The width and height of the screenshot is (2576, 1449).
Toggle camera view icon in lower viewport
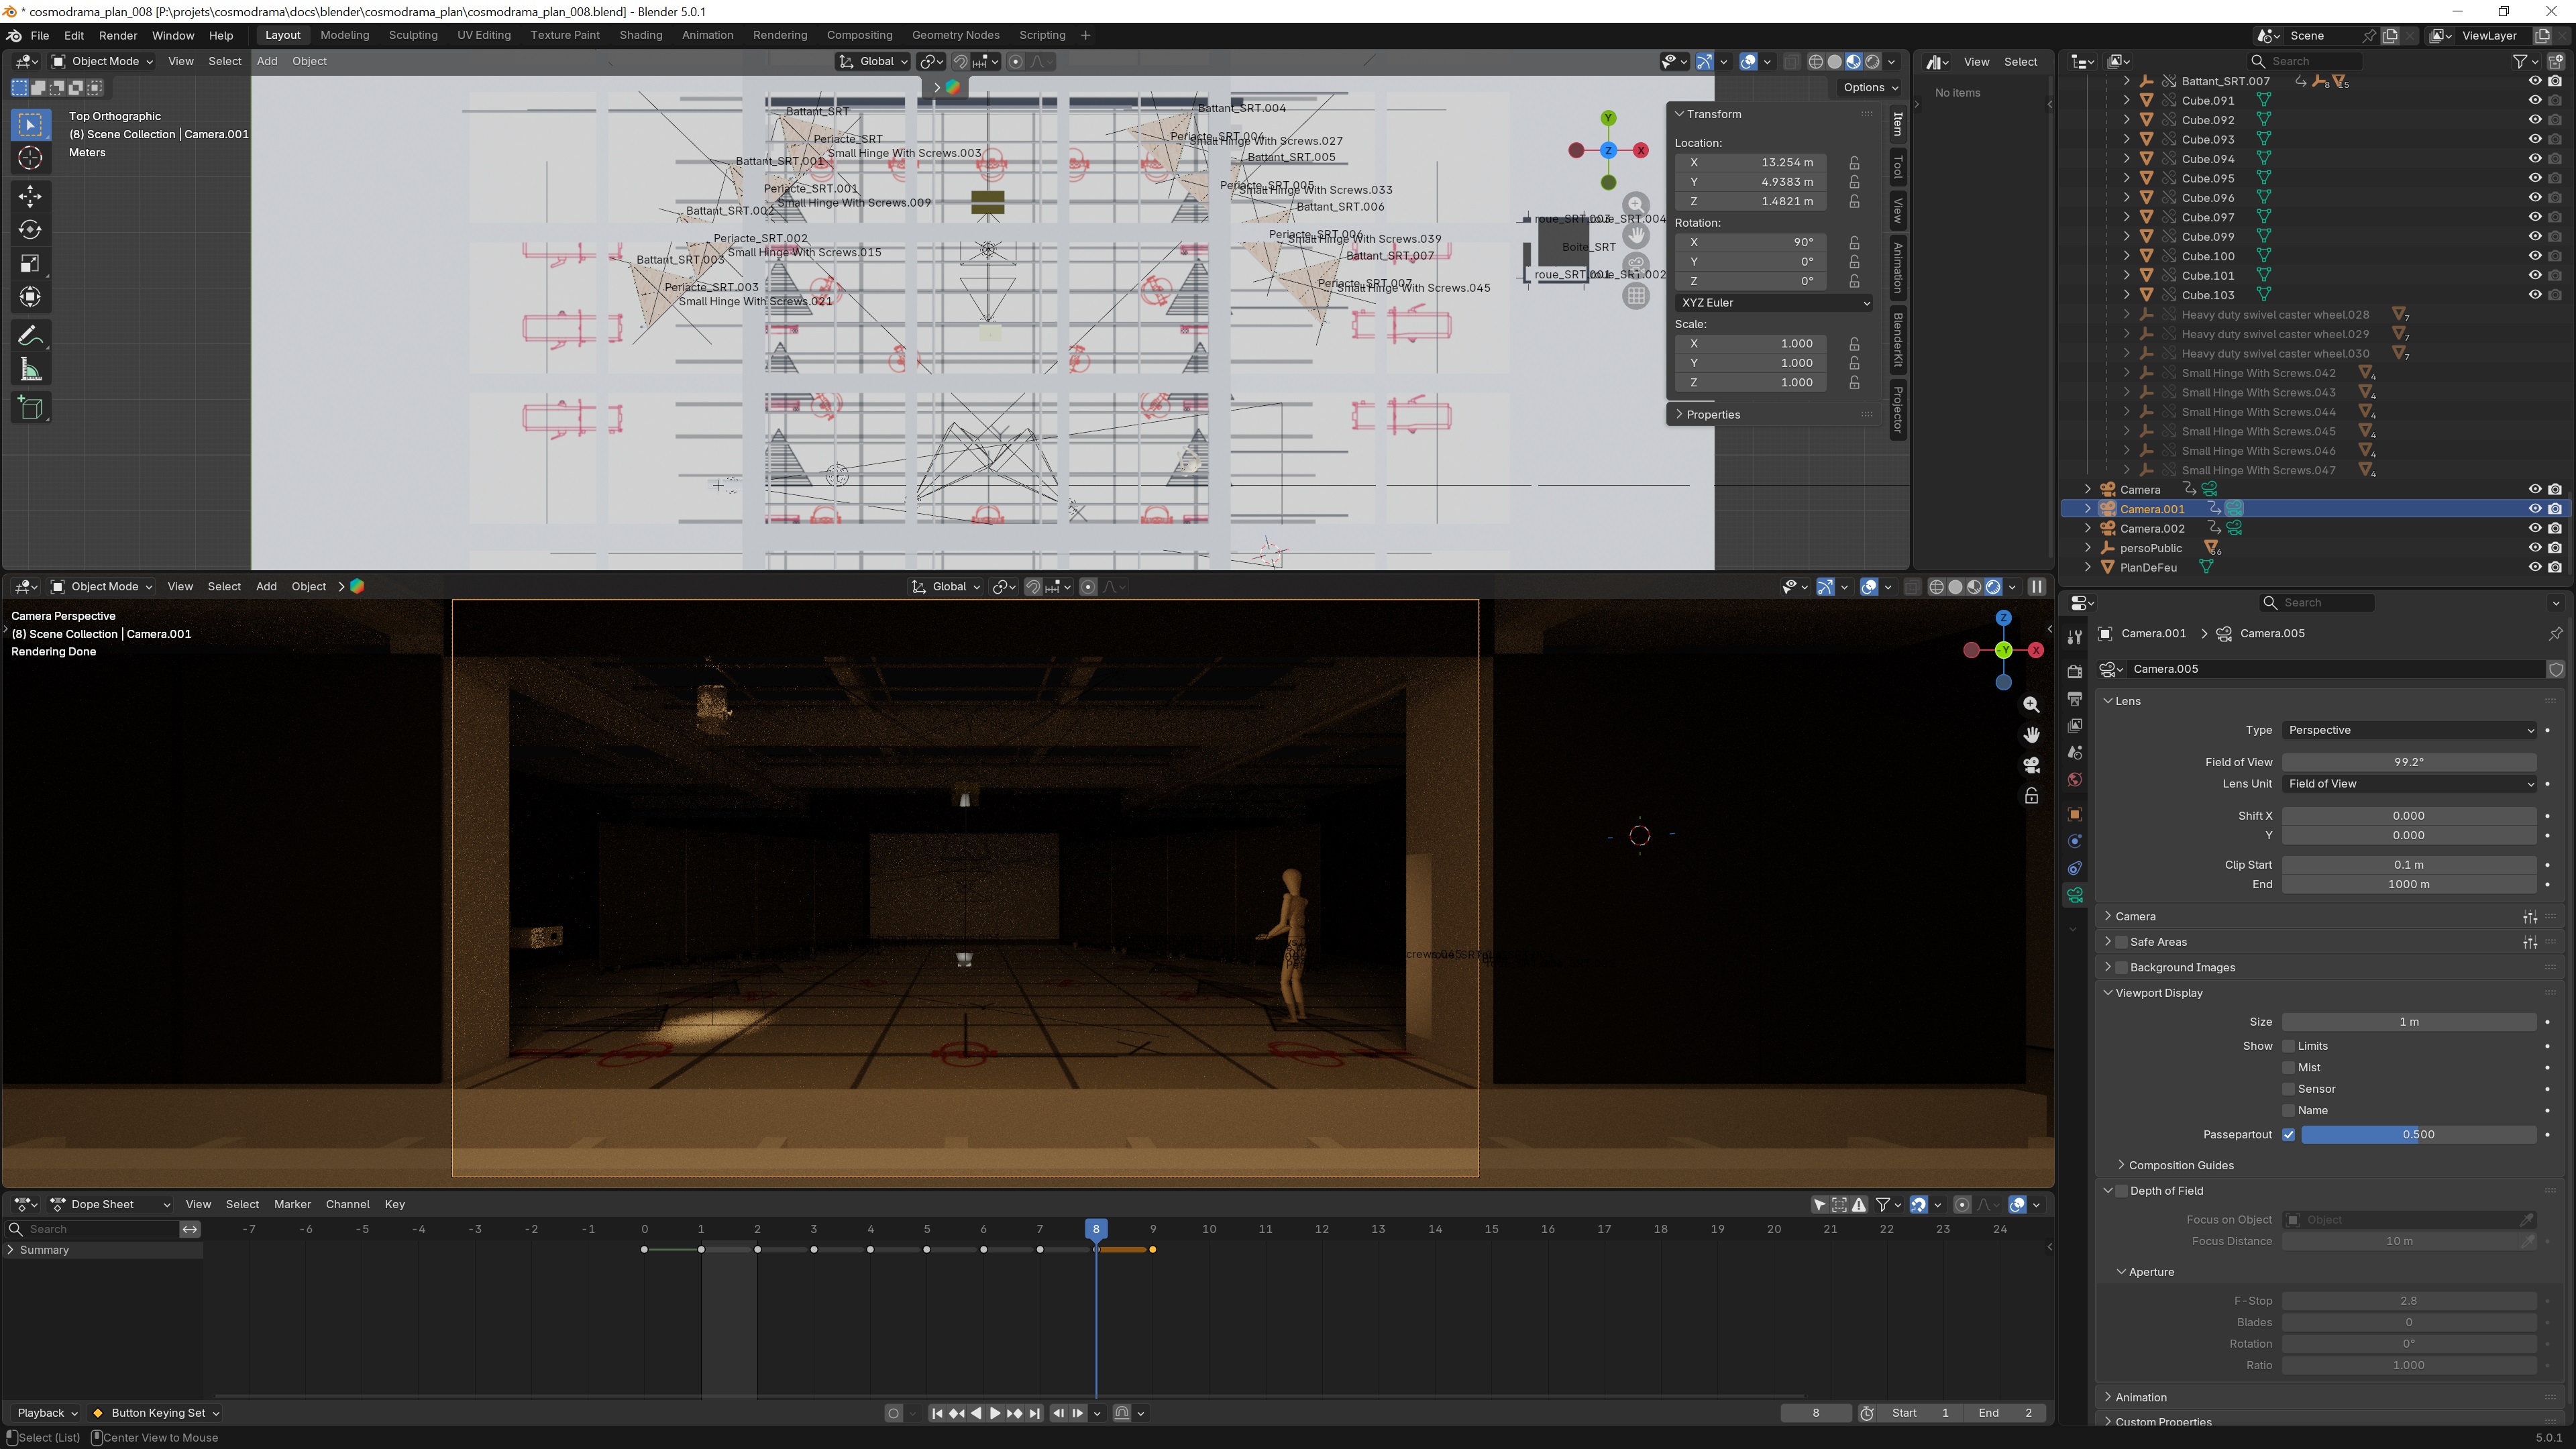click(2031, 765)
